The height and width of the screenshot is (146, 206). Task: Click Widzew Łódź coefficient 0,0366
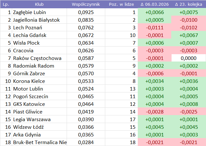(86, 127)
